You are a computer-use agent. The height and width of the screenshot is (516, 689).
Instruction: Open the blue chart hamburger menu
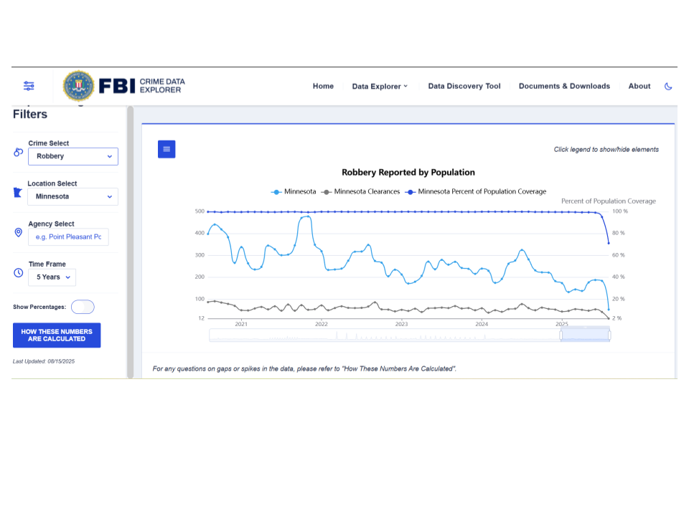point(167,149)
